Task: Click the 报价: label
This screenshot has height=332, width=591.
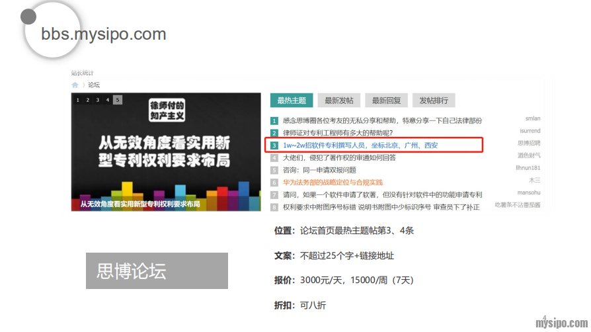Action: (x=284, y=280)
